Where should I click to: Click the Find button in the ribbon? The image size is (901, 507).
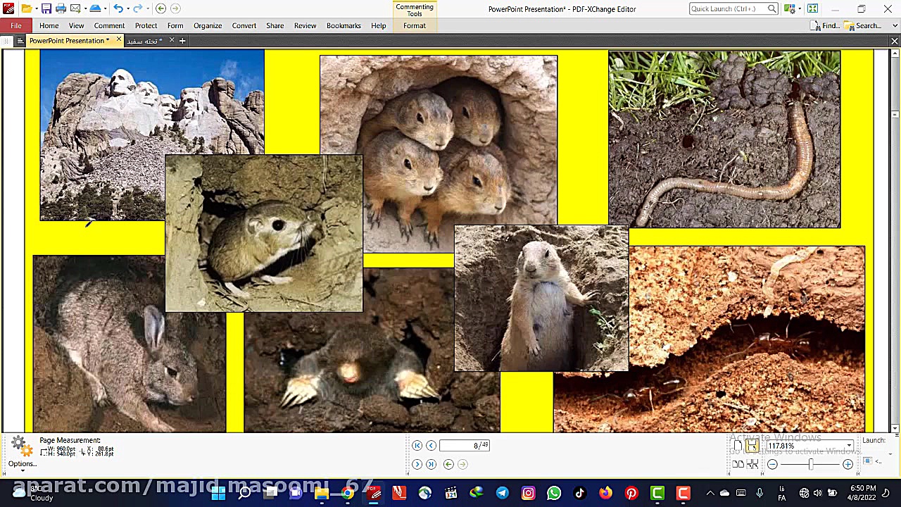[825, 25]
